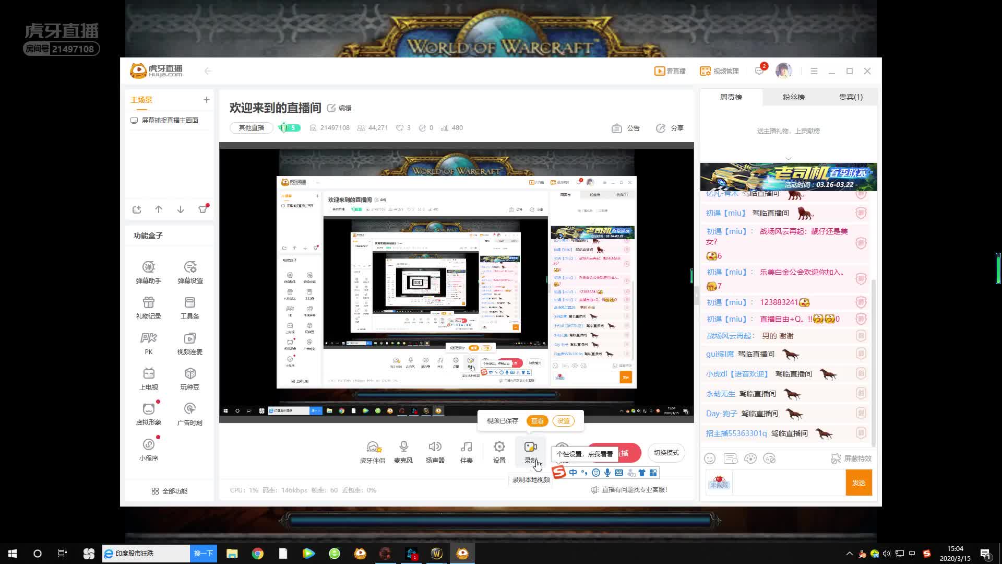Click room ID 21497108 text
Screen dimensions: 1002x564
pos(335,128)
